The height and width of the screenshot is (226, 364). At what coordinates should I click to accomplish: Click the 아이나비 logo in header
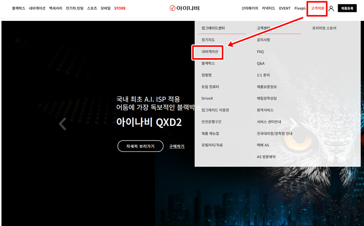(x=185, y=8)
